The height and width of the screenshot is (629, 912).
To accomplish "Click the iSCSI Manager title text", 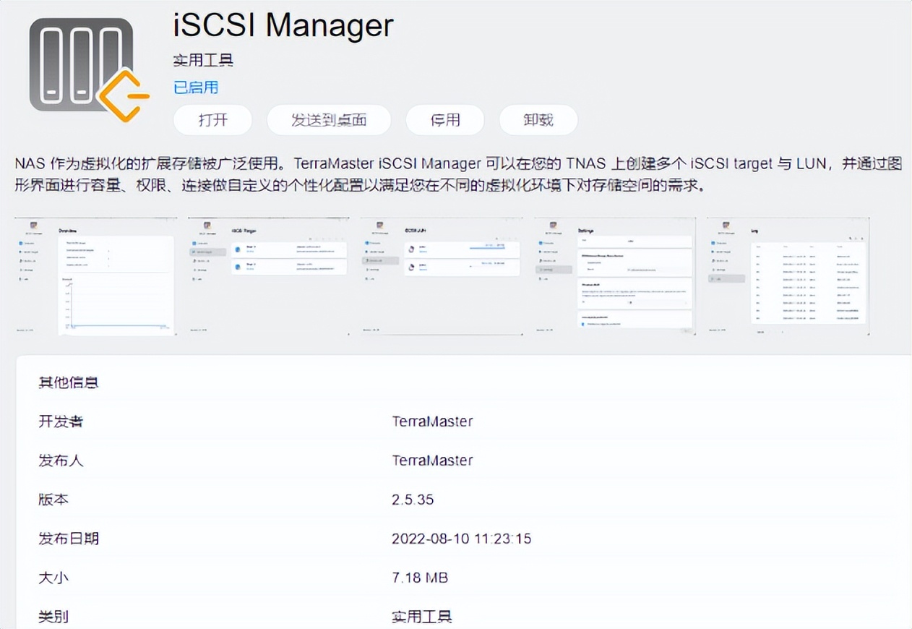I will click(x=283, y=26).
